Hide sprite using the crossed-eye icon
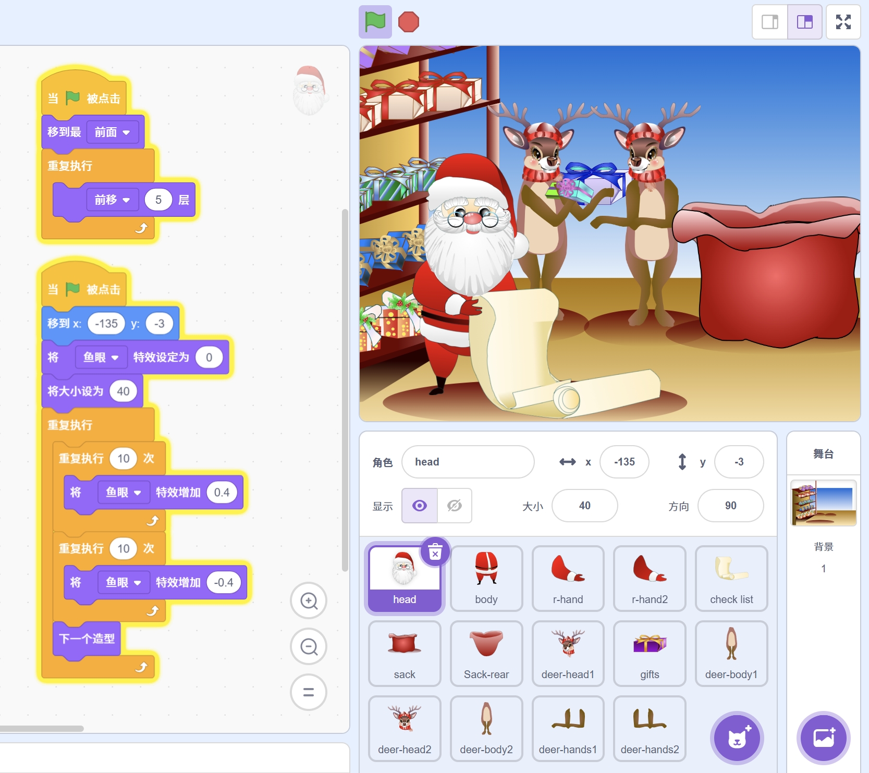The height and width of the screenshot is (773, 869). click(455, 506)
